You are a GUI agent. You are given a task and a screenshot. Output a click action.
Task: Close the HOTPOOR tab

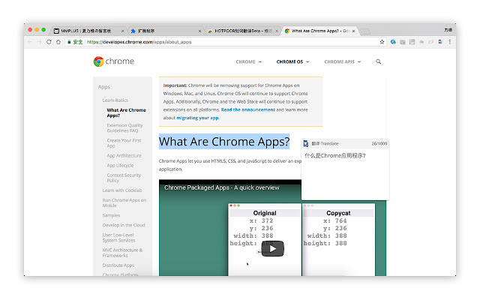tap(277, 31)
